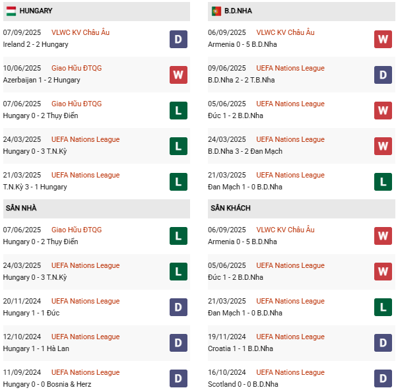Select the D badge for B.D.Nha 2-2 T.B.Nha

[383, 75]
